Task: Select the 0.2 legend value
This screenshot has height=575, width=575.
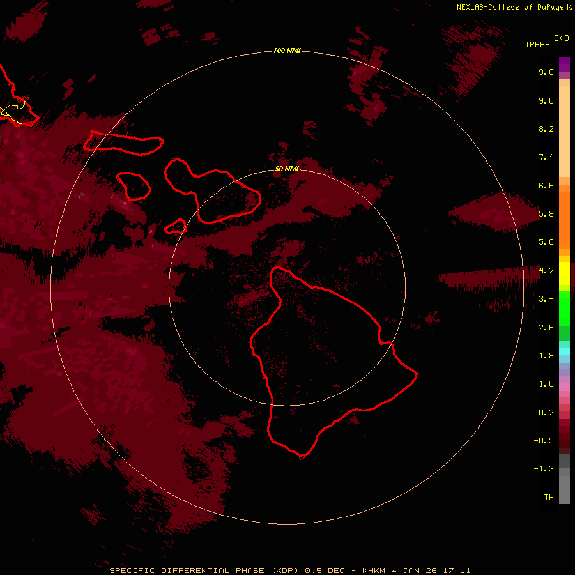Action: tap(546, 413)
